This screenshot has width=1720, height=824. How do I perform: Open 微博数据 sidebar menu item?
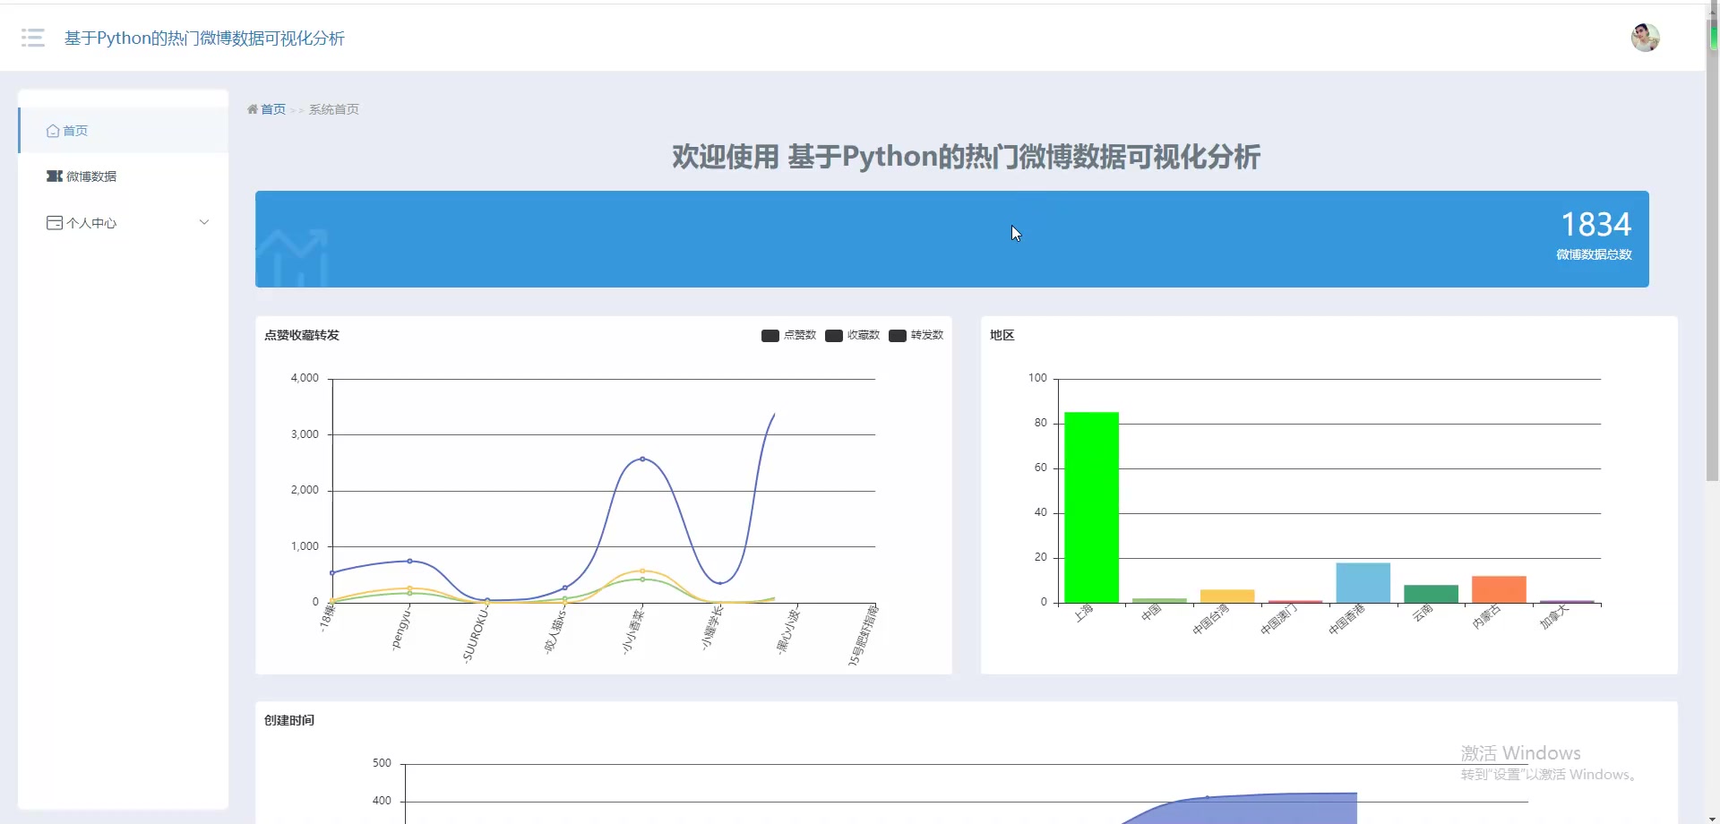tap(124, 176)
